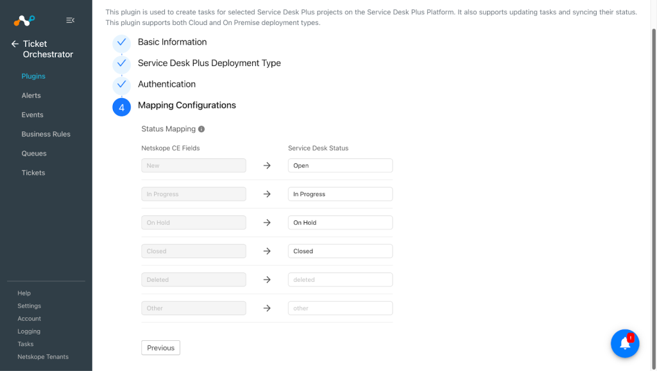Click the arrow icon in the Closed row

pyautogui.click(x=267, y=251)
